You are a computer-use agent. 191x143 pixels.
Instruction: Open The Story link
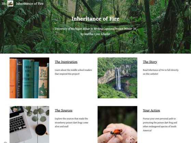(x=150, y=62)
